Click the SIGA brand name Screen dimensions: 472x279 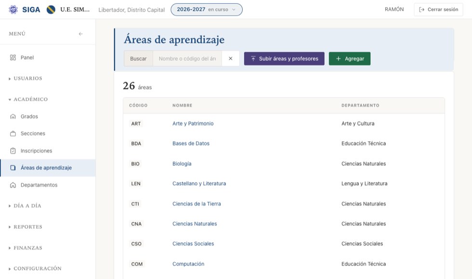[31, 10]
